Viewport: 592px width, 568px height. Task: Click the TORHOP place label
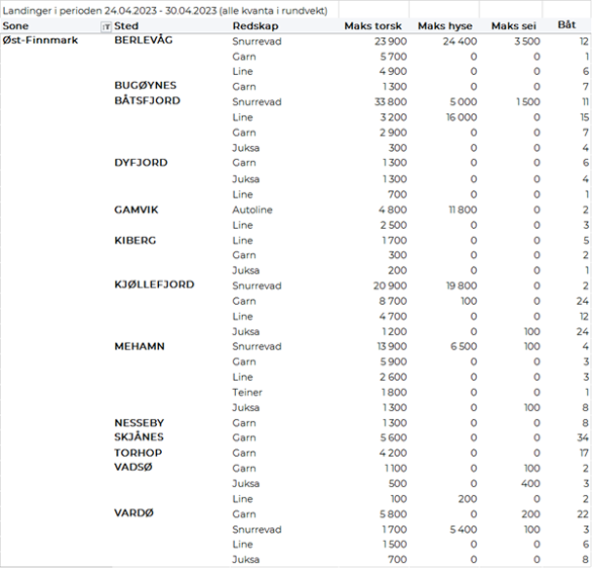click(x=138, y=453)
